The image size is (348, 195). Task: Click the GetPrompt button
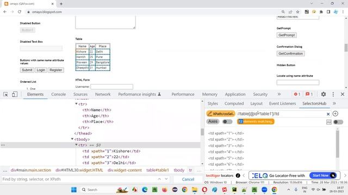click(287, 35)
